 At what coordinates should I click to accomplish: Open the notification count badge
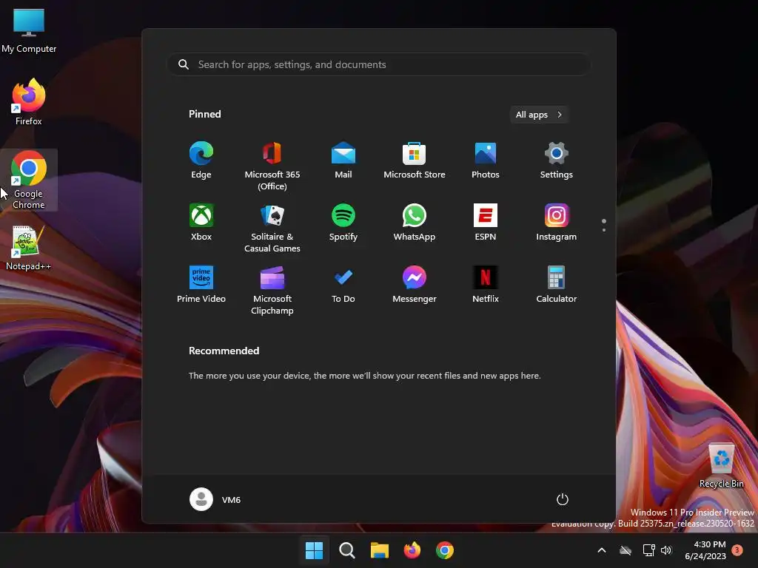(x=737, y=550)
